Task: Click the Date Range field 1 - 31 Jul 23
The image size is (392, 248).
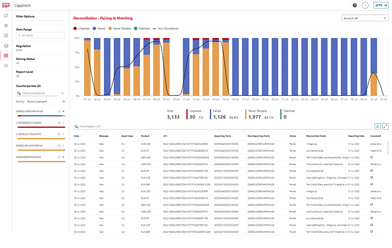Action: pyautogui.click(x=40, y=35)
